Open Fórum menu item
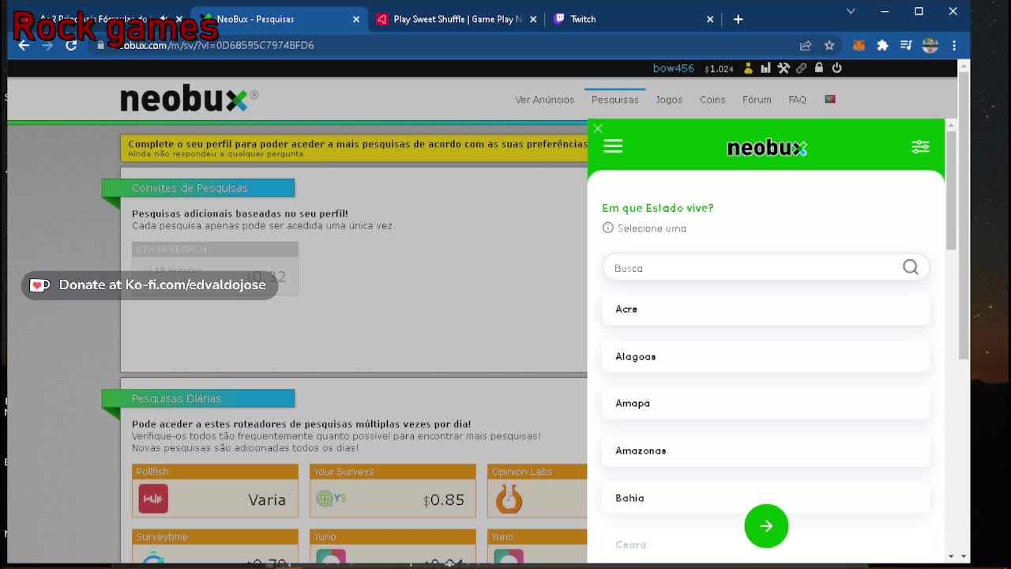 coord(757,100)
